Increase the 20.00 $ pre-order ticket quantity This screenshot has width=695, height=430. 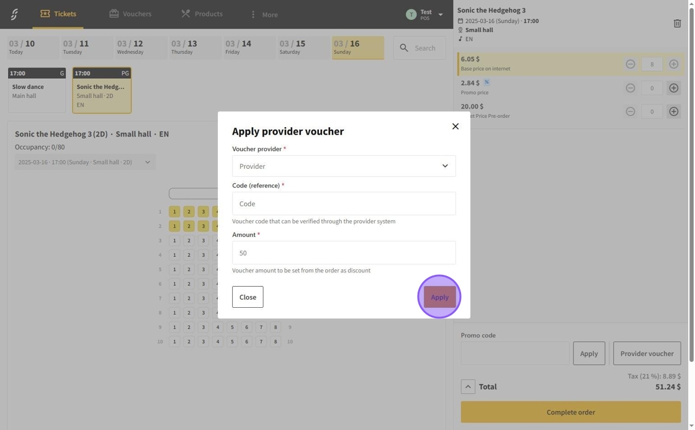pos(673,112)
